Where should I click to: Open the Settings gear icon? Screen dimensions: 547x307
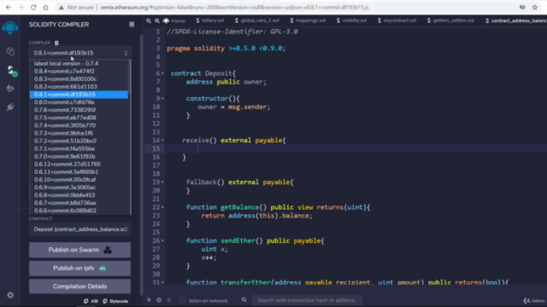click(x=10, y=295)
